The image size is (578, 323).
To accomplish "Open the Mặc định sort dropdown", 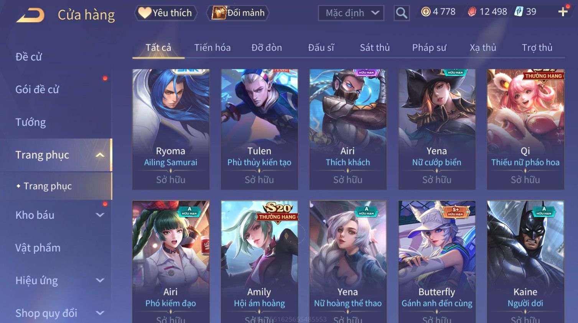I will [351, 13].
